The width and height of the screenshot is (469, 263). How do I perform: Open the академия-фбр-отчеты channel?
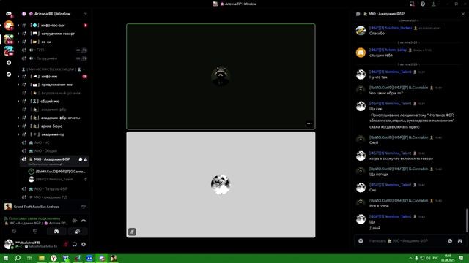pos(53,118)
